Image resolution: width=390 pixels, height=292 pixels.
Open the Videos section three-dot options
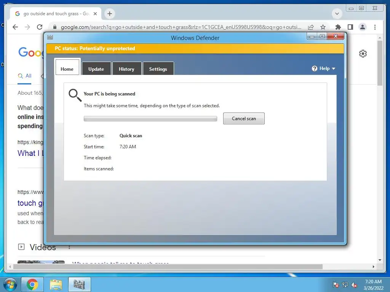69,247
